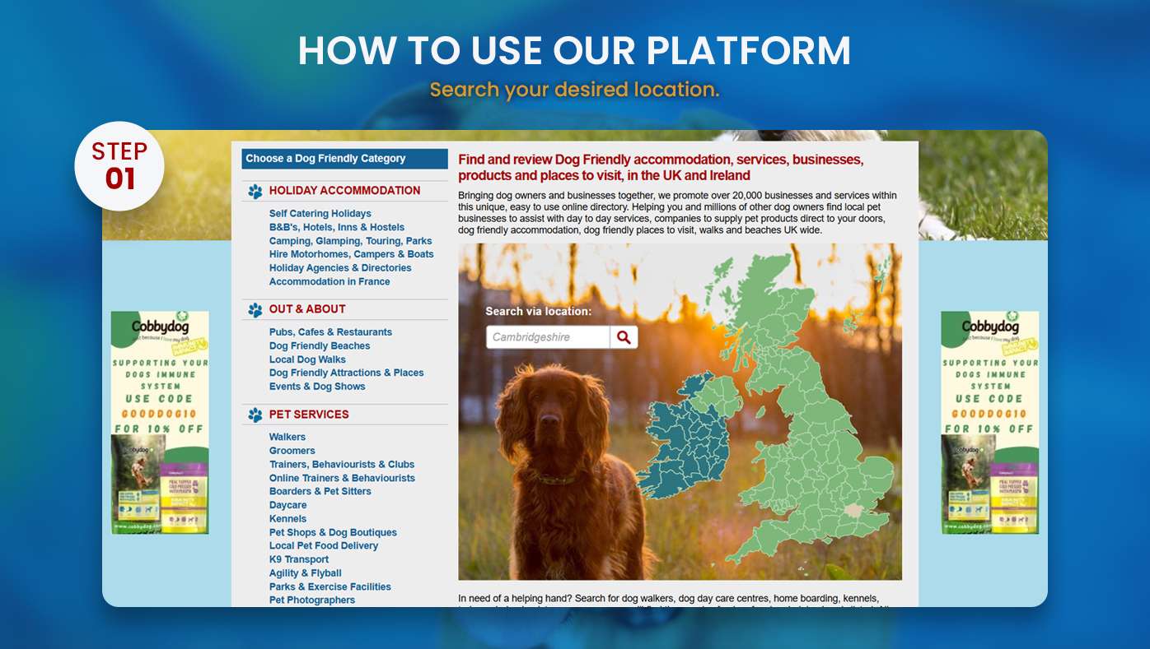Open the K9 Transport link
Screen dimensions: 1150x649
pyautogui.click(x=299, y=560)
